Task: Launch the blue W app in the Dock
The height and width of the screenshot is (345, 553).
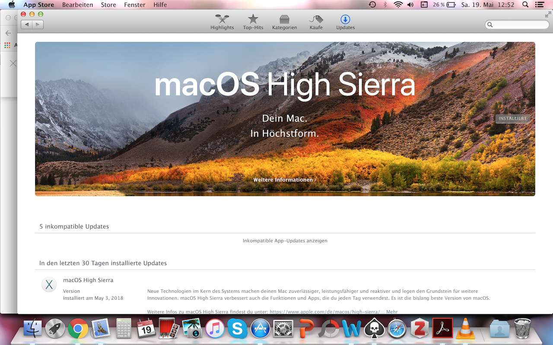Action: click(x=352, y=329)
